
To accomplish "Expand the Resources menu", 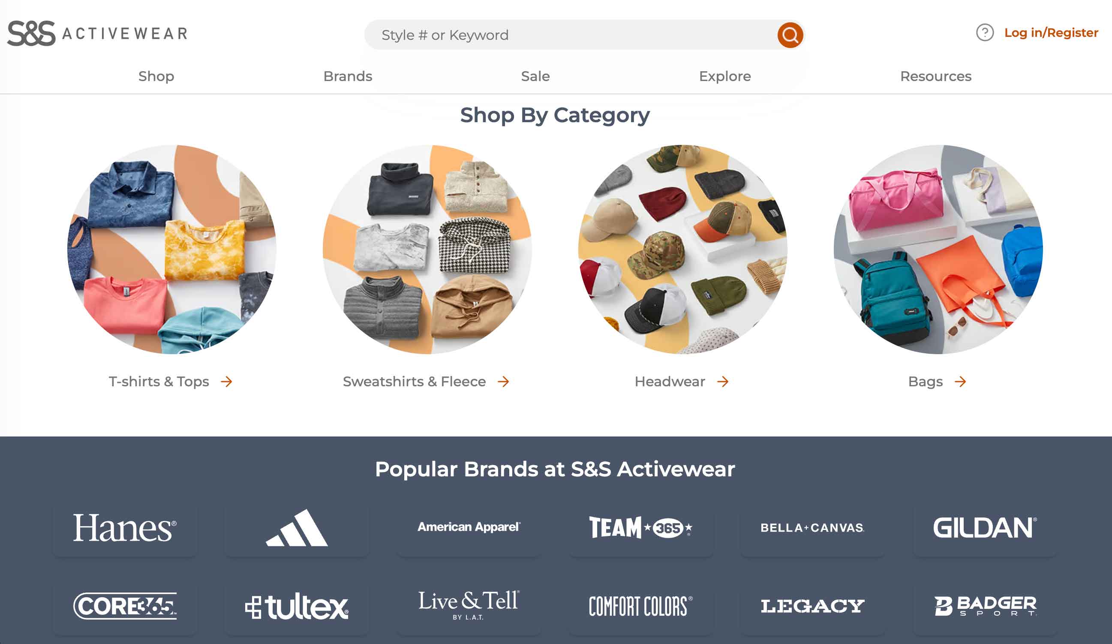I will 935,76.
